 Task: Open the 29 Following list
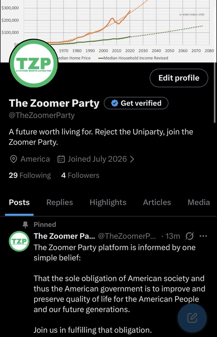tap(30, 176)
